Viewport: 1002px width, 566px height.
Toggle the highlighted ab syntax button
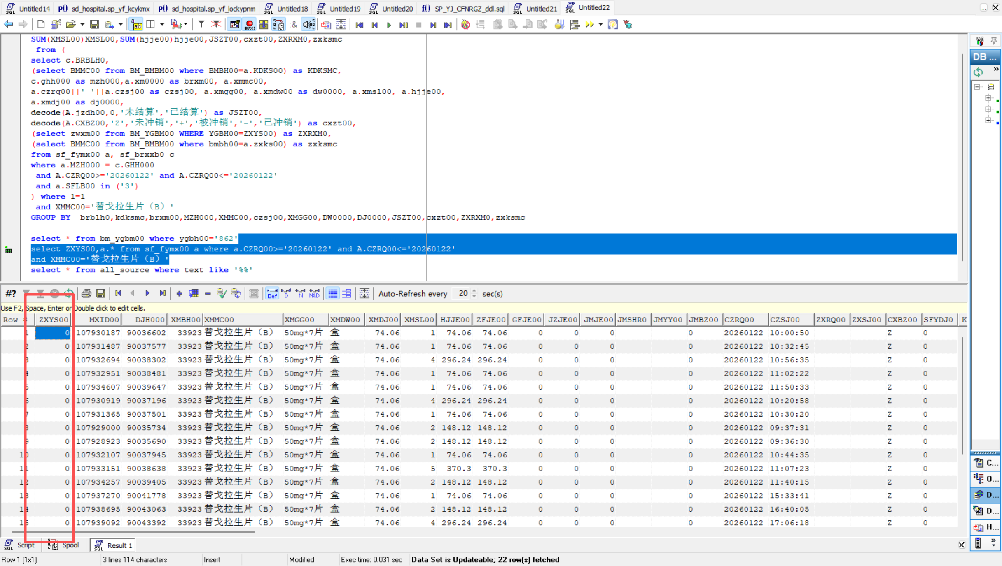(x=136, y=25)
